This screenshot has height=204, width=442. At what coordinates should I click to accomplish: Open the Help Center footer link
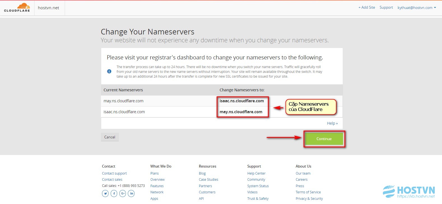click(256, 173)
